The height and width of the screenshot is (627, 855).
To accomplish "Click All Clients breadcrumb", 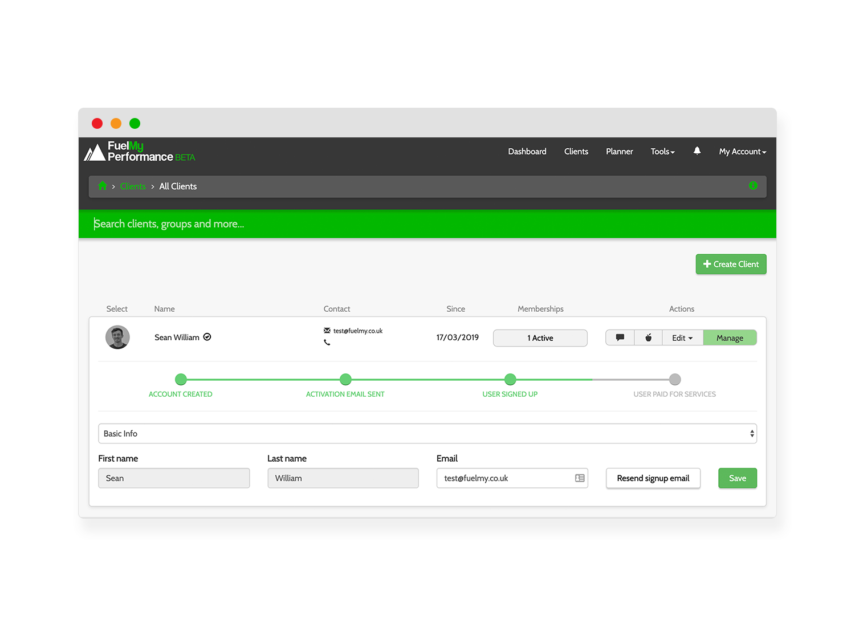I will [178, 186].
